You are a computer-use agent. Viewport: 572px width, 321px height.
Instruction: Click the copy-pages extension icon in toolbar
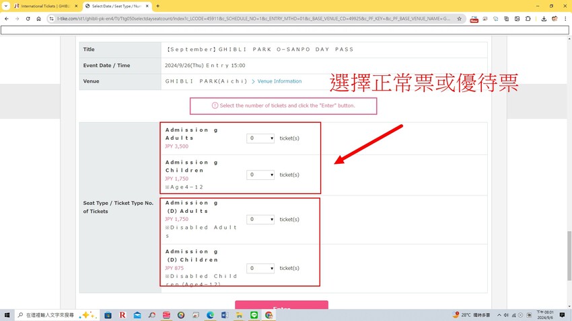506,19
